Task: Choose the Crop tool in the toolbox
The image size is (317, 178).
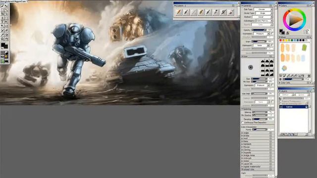Action: [2, 14]
